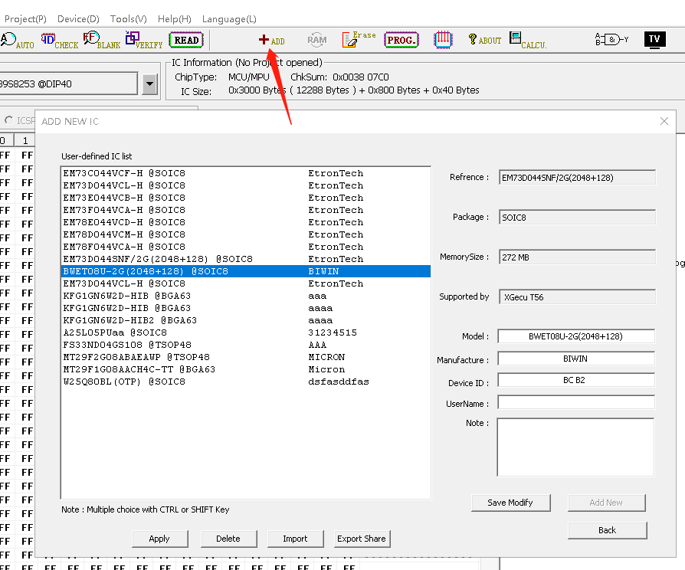685x570 pixels.
Task: Open the TV tool icon
Action: tap(654, 40)
